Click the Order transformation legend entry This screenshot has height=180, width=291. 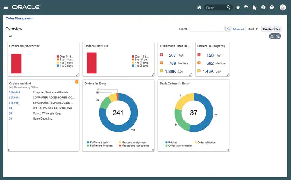click(179, 146)
